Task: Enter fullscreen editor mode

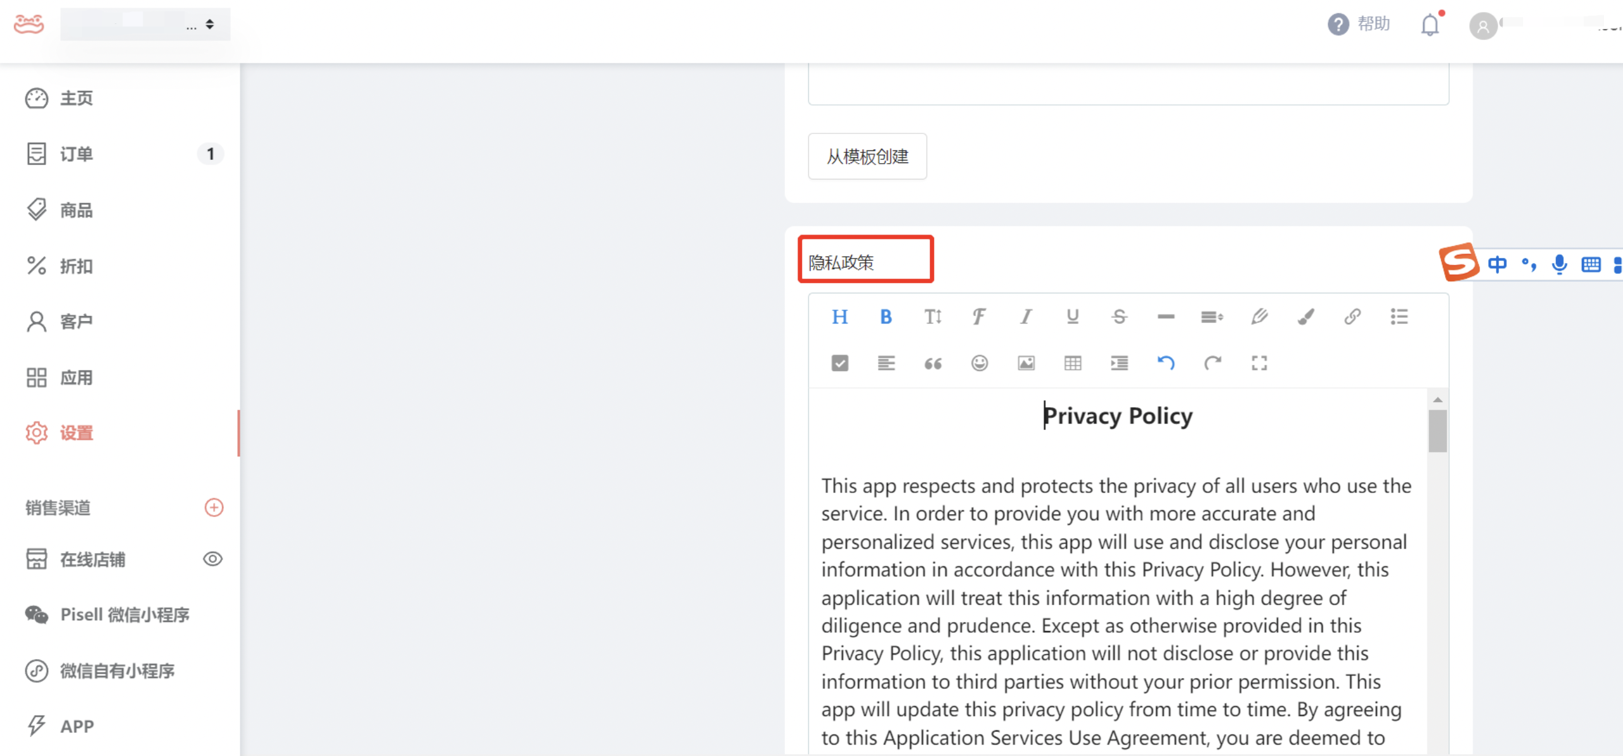Action: [x=1259, y=363]
